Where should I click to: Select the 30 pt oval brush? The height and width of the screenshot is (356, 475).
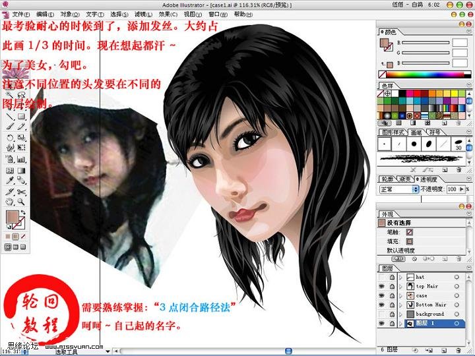pos(458,144)
